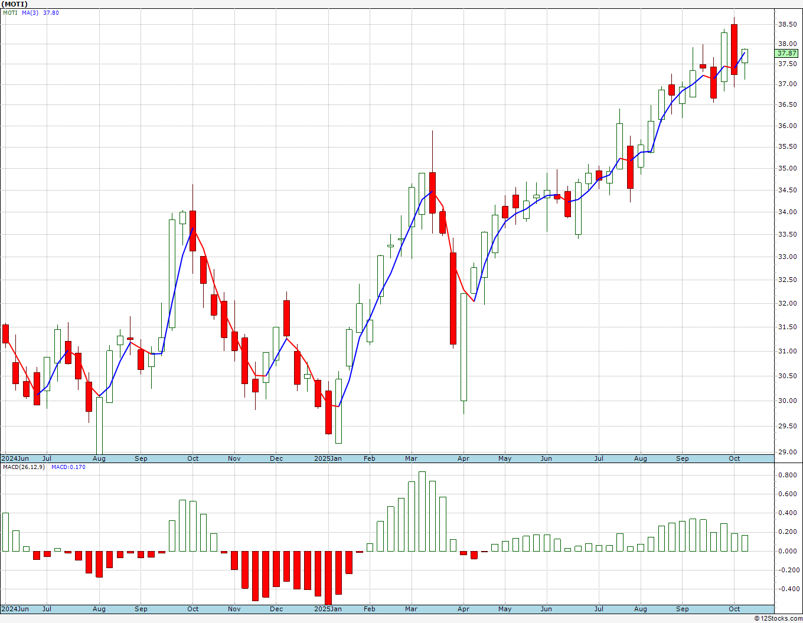Click the 33.00 price axis label
Screen dimensions: 803x623
(x=788, y=257)
